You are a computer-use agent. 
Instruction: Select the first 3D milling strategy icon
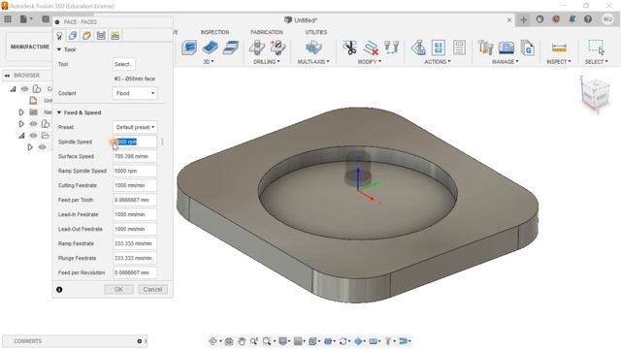click(189, 48)
